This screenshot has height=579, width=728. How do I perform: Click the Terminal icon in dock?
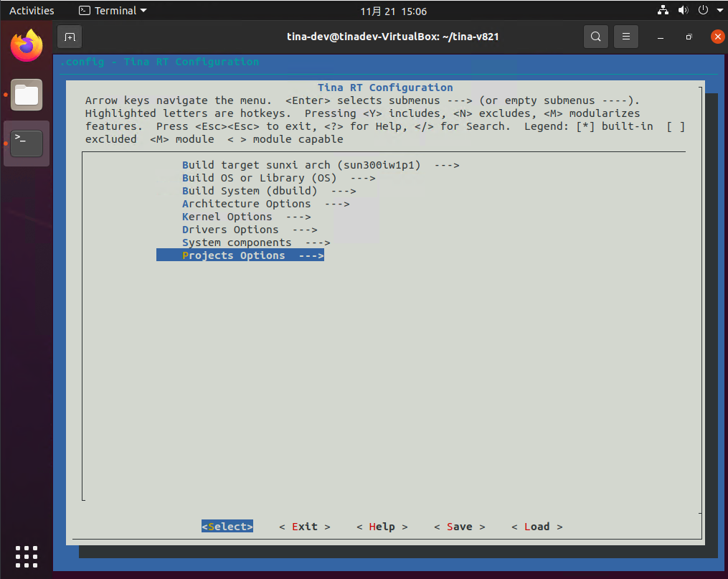click(x=27, y=143)
